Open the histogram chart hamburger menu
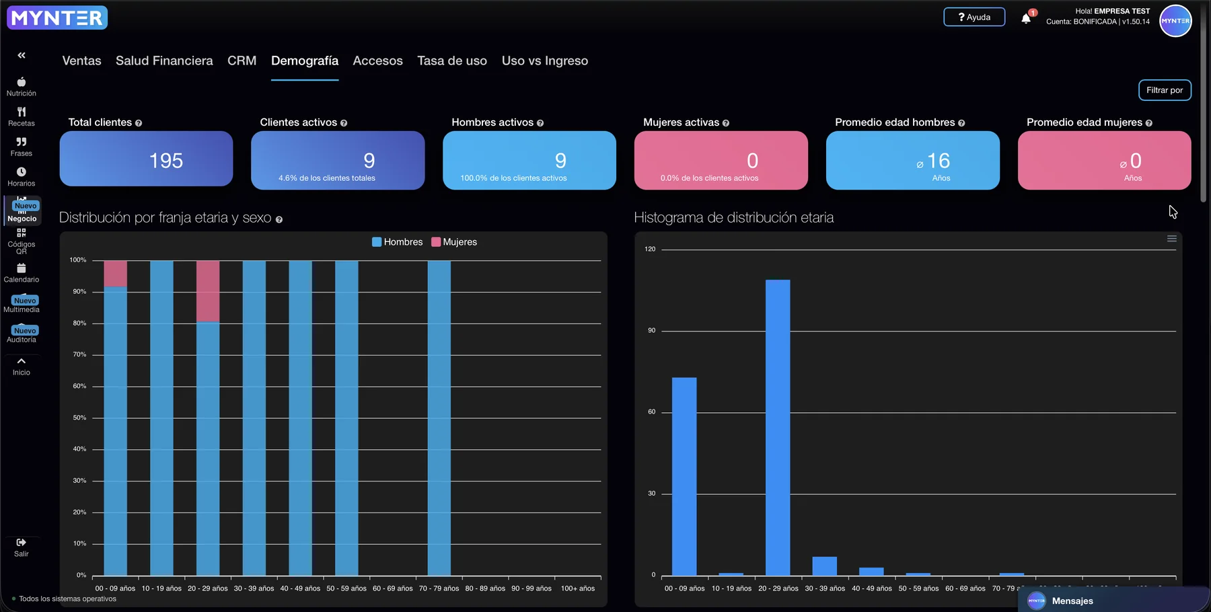Image resolution: width=1211 pixels, height=612 pixels. click(x=1171, y=239)
